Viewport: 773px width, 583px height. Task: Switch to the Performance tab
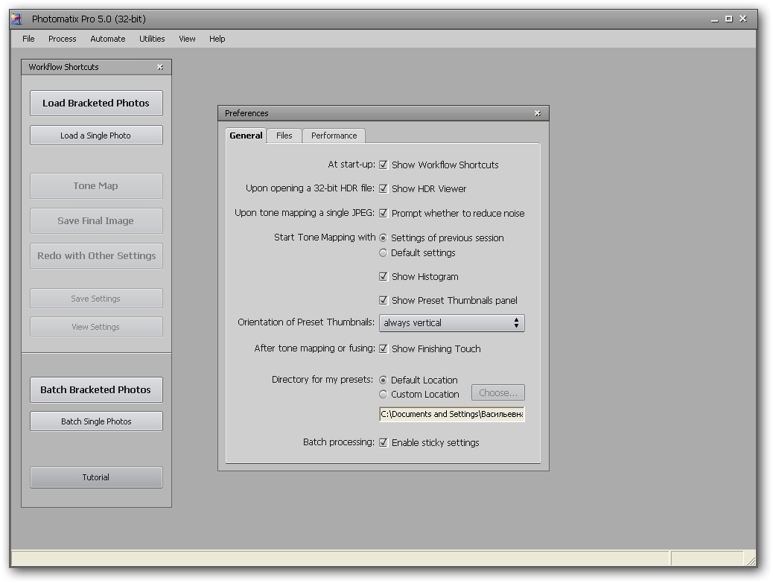tap(334, 136)
